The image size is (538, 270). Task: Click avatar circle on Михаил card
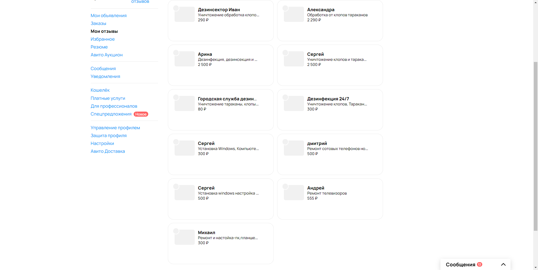[176, 231]
